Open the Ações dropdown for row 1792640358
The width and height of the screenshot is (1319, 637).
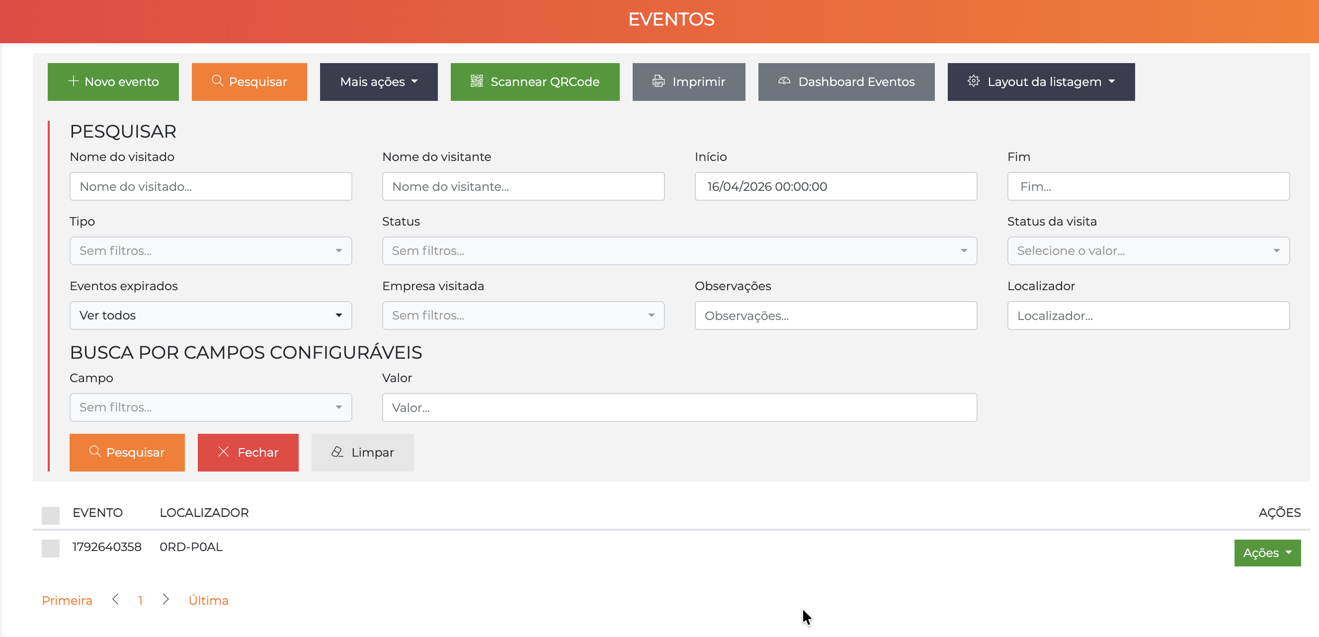coord(1267,553)
